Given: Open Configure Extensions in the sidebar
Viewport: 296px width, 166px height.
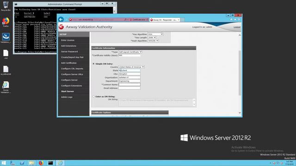Looking at the screenshot, I should click(x=71, y=86).
